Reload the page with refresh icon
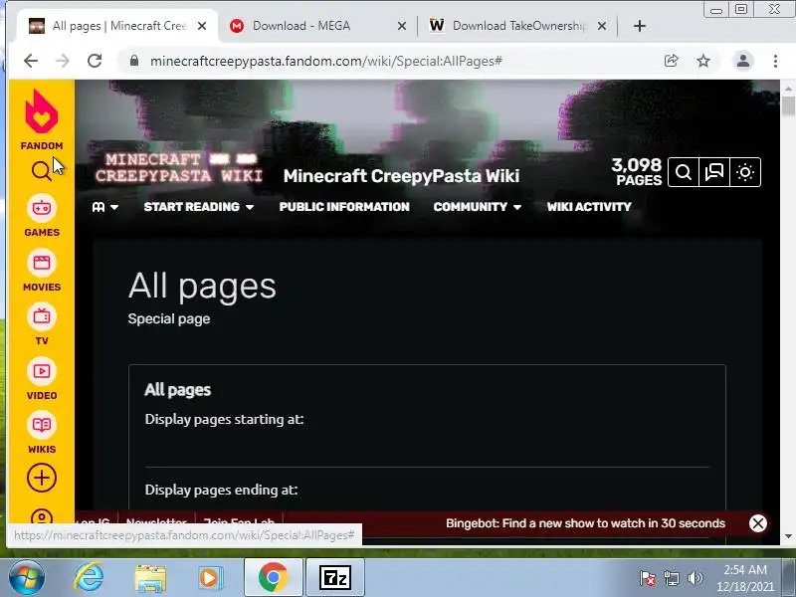The height and width of the screenshot is (597, 796). click(x=95, y=61)
